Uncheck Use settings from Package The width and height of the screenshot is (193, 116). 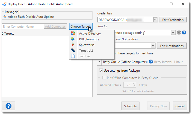pyautogui.click(x=101, y=70)
